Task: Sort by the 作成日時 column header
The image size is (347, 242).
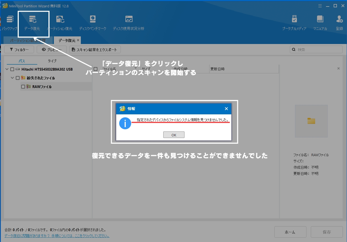Action: [180, 69]
